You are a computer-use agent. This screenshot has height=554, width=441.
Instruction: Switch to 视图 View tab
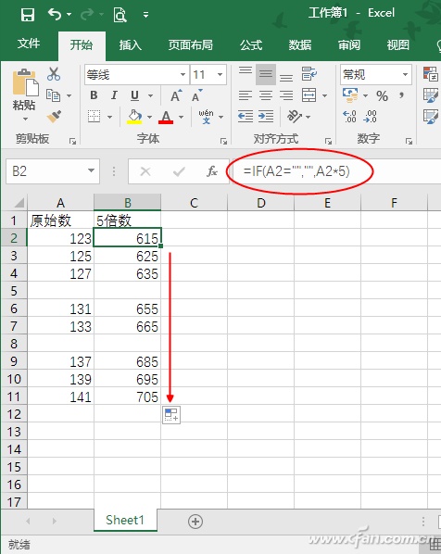click(x=397, y=44)
